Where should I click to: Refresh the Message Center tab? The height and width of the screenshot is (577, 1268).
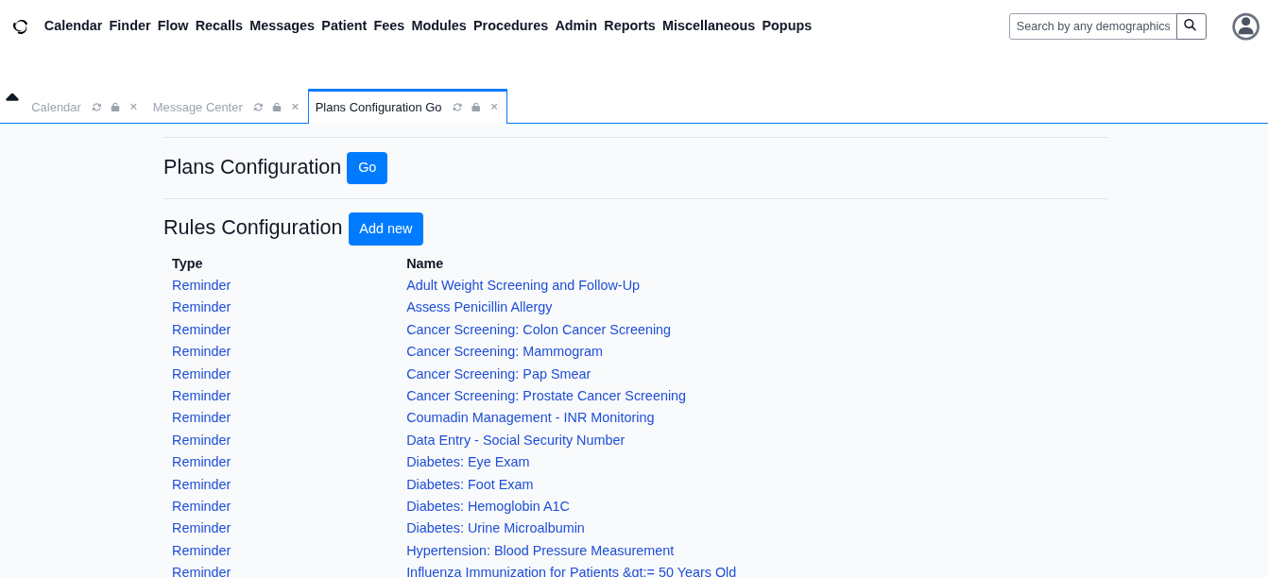coord(258,108)
